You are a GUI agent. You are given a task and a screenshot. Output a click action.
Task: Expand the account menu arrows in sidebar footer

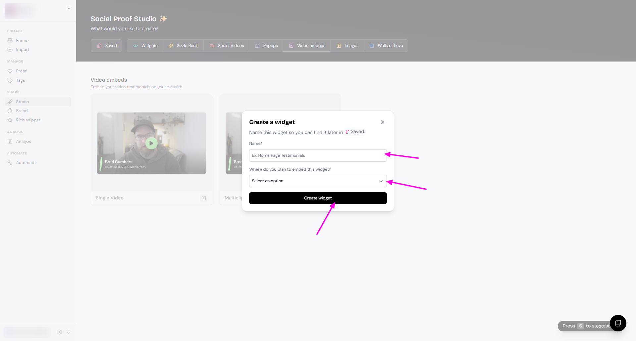pos(69,332)
